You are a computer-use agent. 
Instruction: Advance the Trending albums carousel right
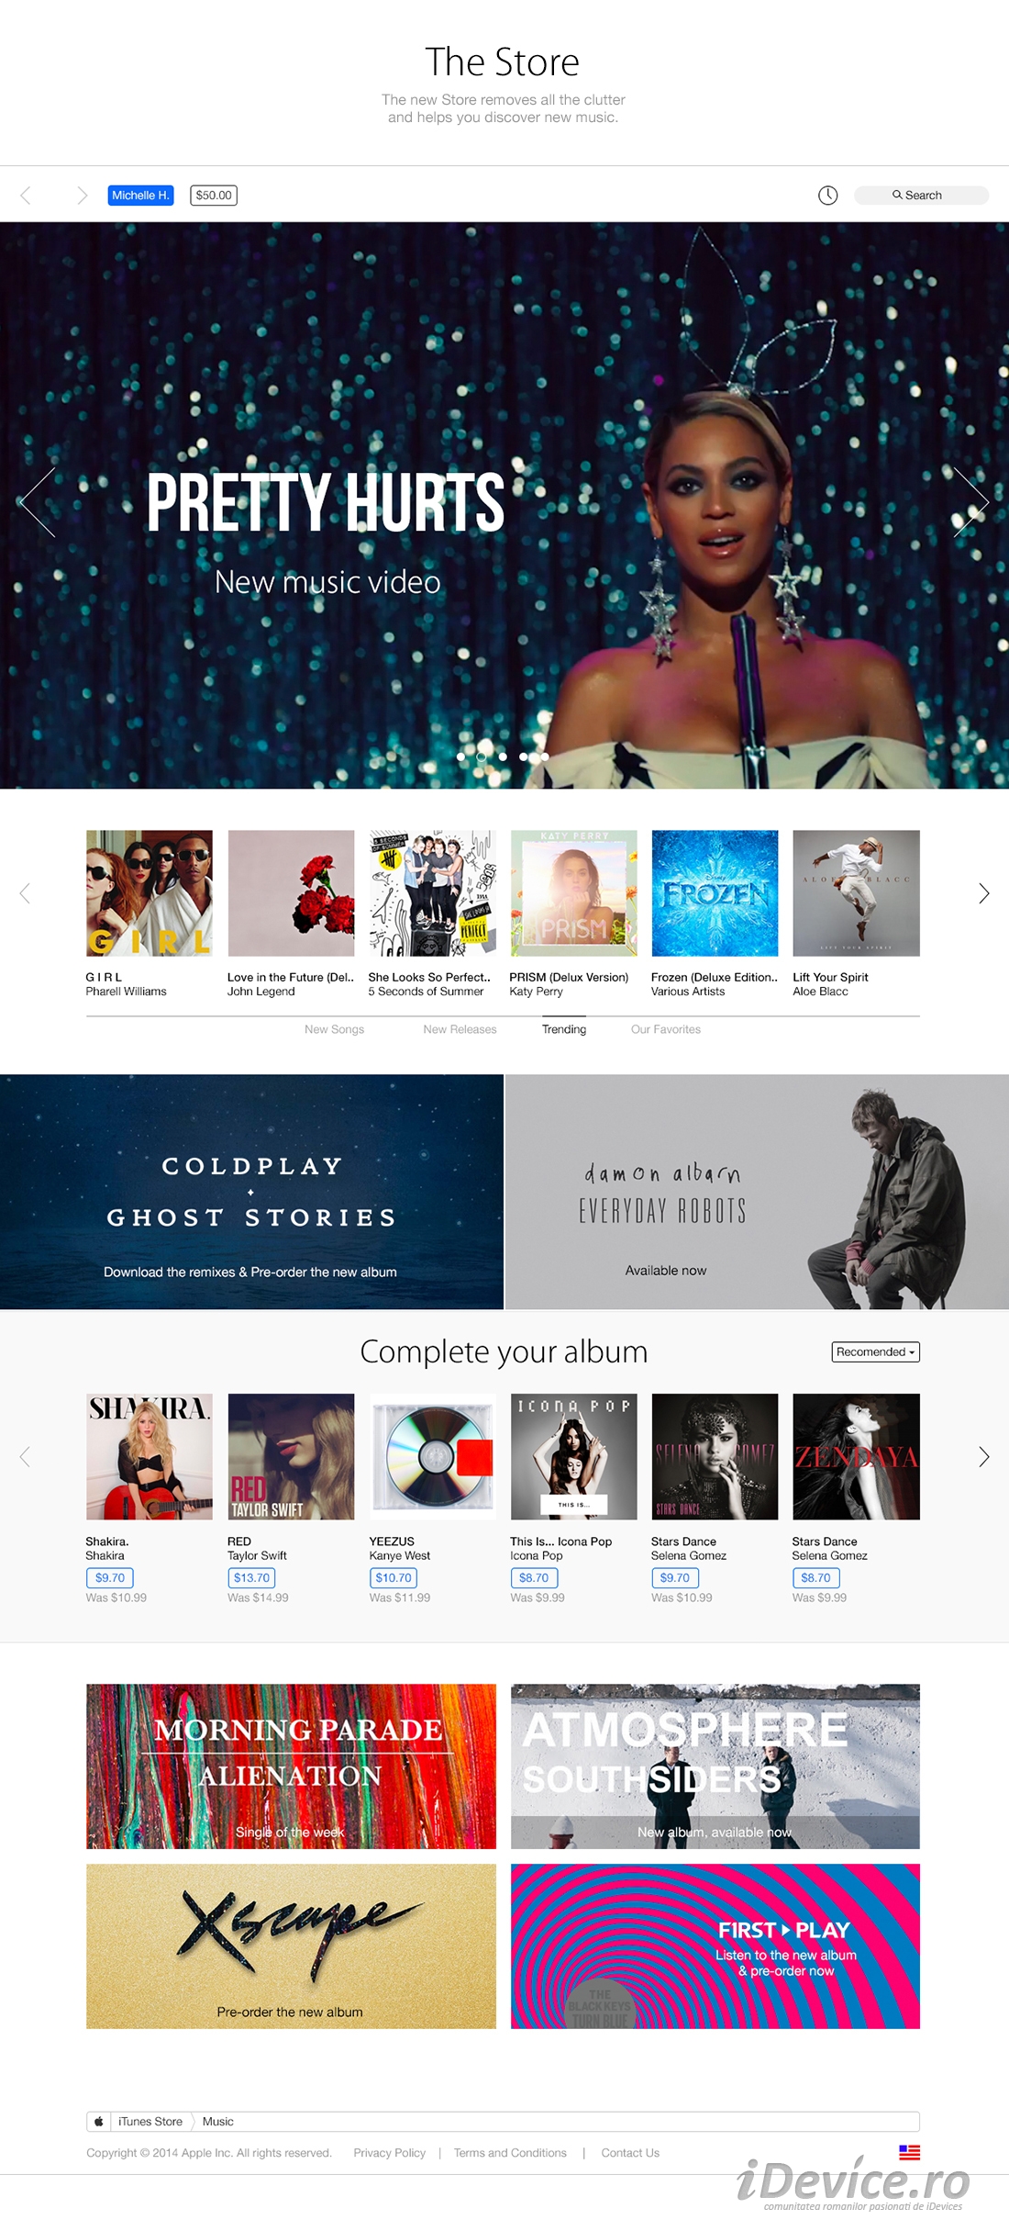(x=983, y=893)
